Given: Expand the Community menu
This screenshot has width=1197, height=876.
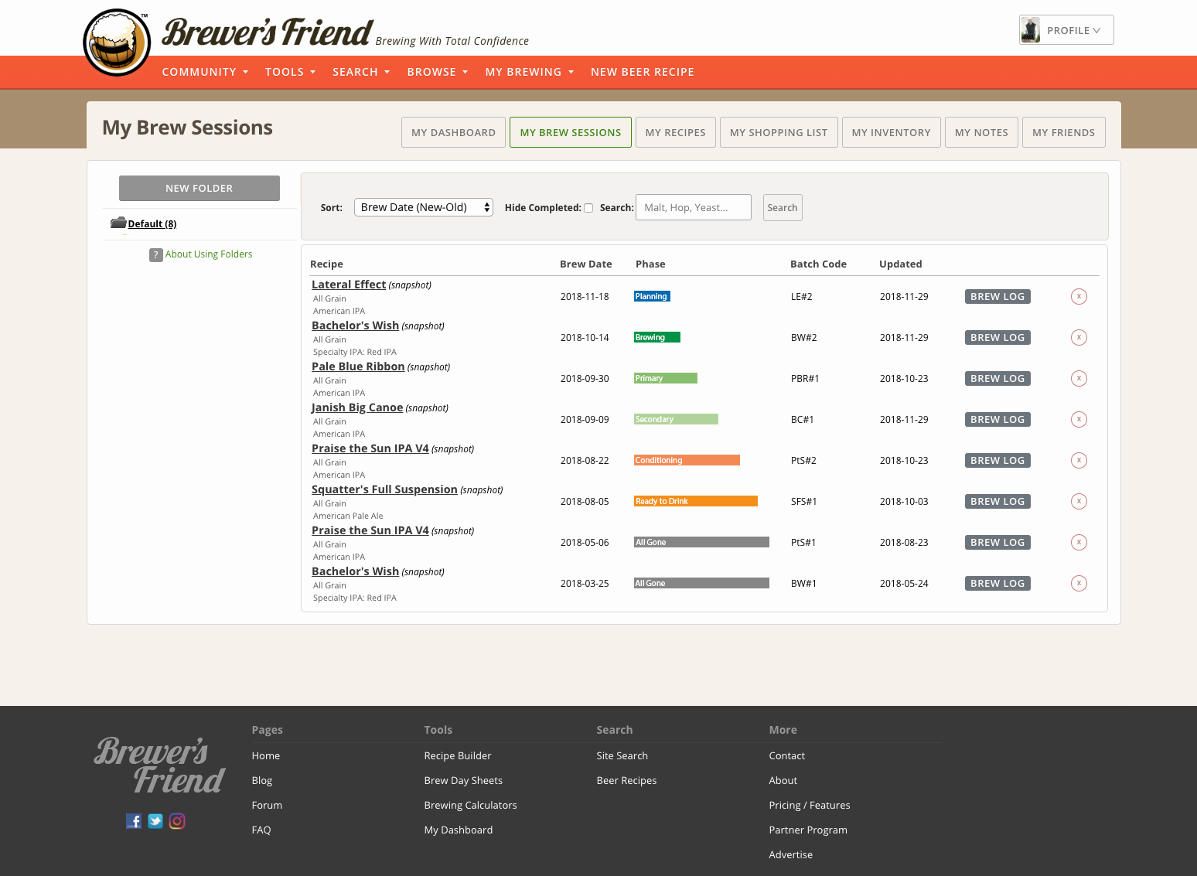Looking at the screenshot, I should coord(205,72).
